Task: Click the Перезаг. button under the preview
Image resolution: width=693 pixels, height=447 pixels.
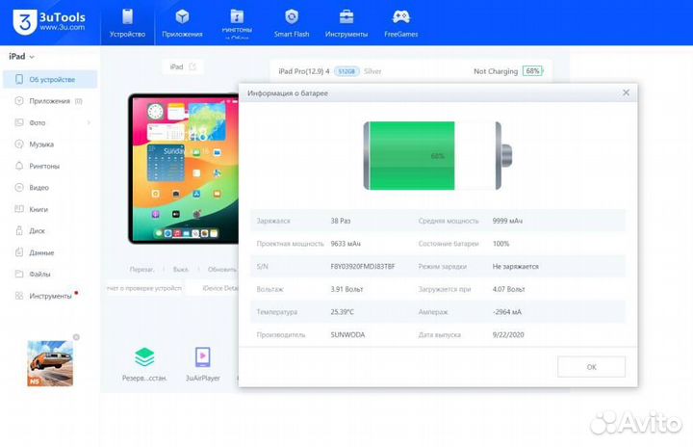Action: (x=141, y=269)
